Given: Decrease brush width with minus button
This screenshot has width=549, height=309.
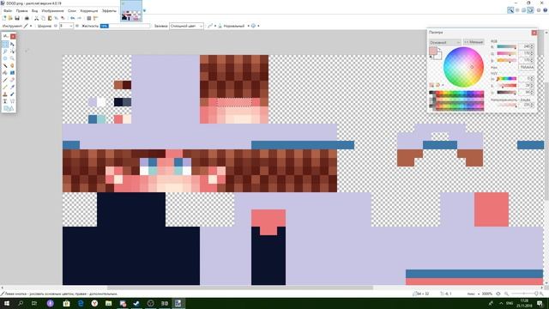Looking at the screenshot, I should pos(55,26).
